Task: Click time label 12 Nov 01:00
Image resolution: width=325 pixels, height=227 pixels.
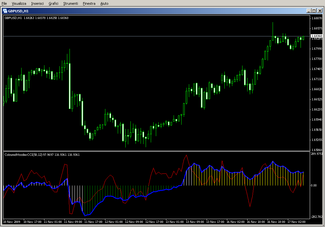Action: click(114, 222)
